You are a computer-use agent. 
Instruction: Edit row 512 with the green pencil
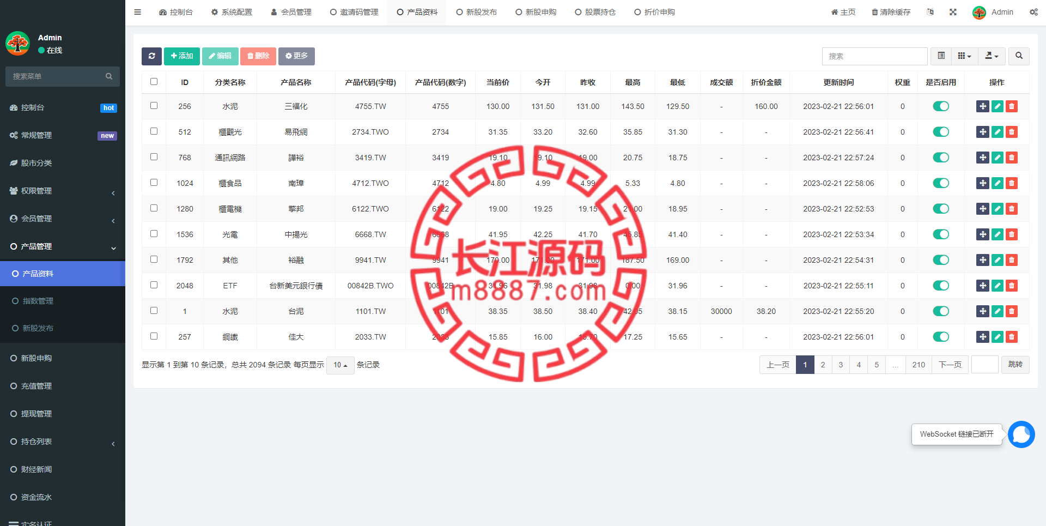tap(998, 132)
